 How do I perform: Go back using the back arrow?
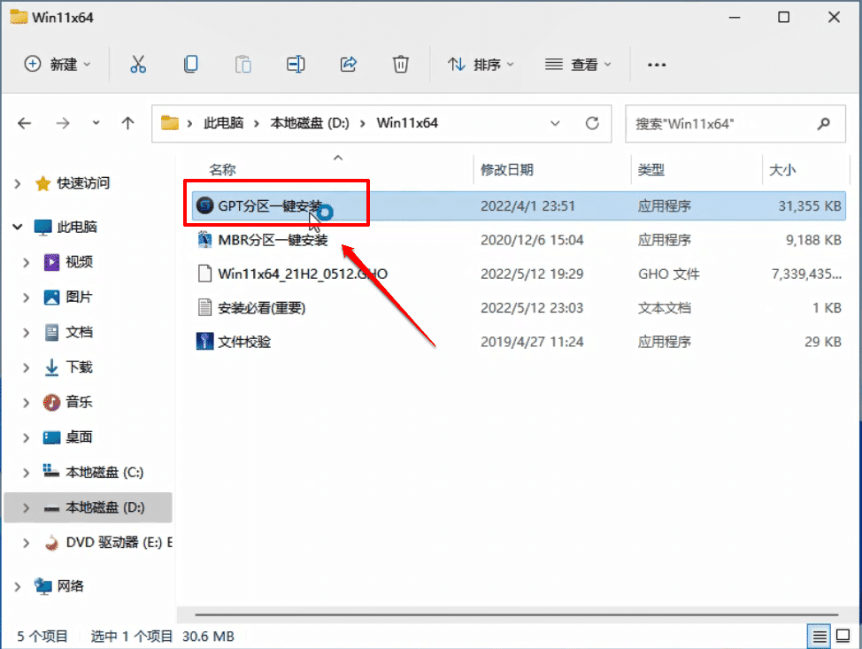24,123
